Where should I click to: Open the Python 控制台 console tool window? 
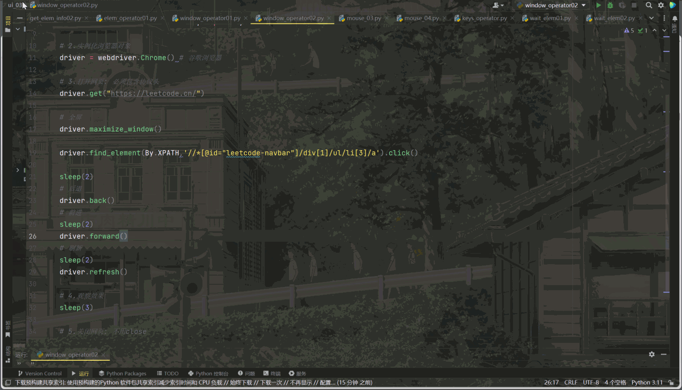coord(208,374)
